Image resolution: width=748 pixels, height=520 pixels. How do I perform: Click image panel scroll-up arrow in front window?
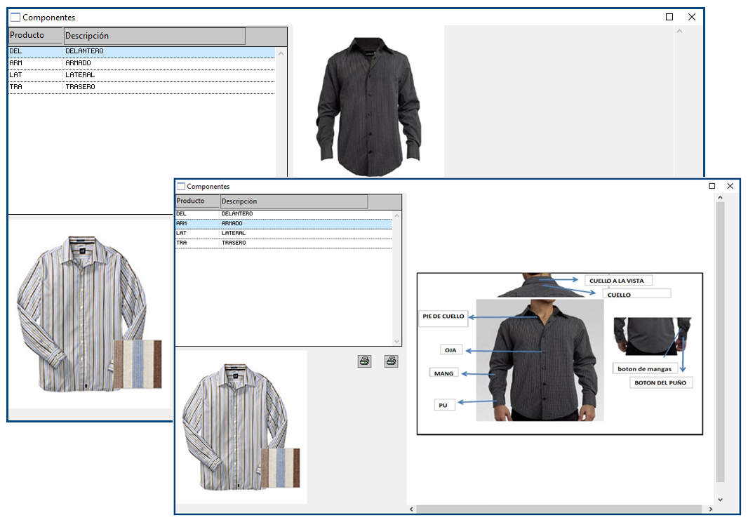click(721, 197)
